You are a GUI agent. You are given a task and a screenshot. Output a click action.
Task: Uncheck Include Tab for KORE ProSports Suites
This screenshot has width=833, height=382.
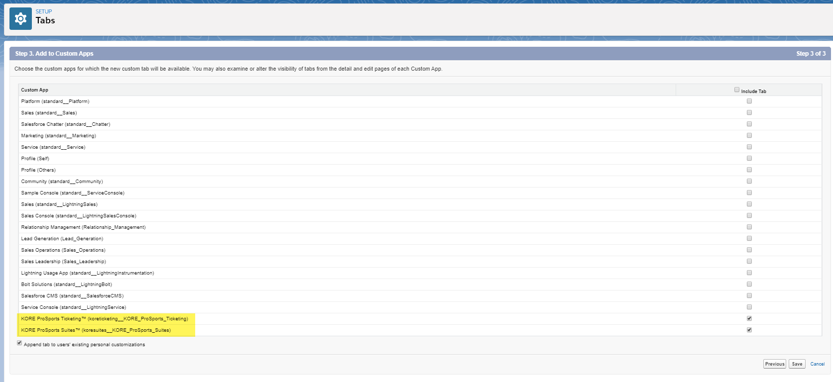749,330
